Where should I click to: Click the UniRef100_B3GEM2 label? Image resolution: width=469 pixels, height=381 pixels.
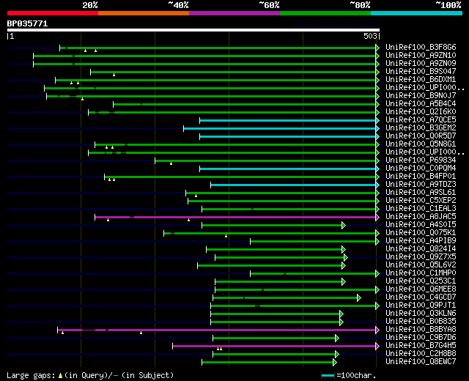point(421,128)
